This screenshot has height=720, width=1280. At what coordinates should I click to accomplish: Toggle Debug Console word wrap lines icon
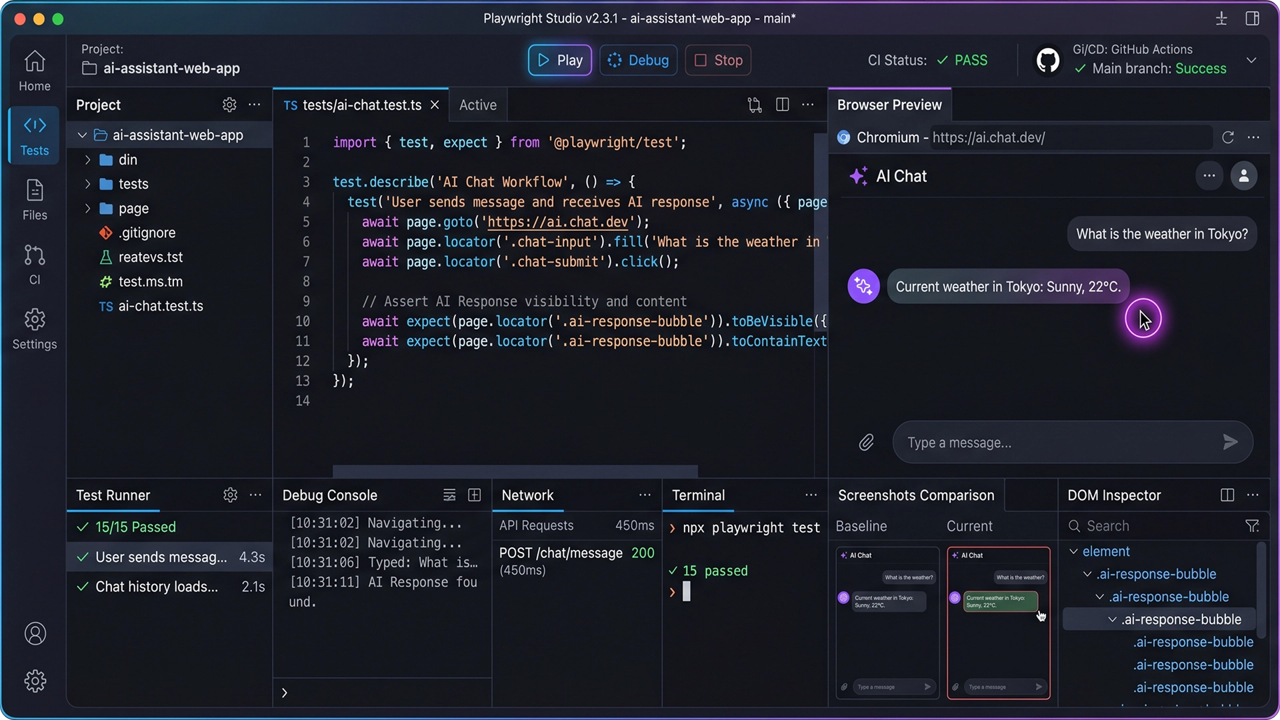click(x=449, y=495)
